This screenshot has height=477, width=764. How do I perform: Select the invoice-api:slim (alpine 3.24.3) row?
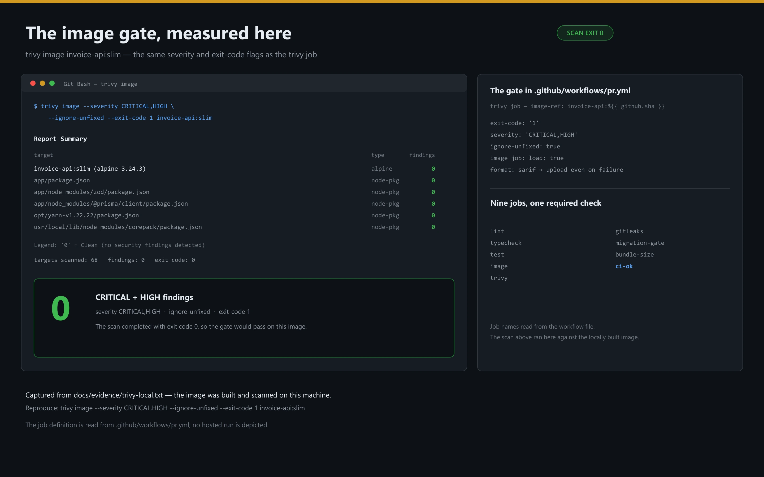click(x=234, y=169)
